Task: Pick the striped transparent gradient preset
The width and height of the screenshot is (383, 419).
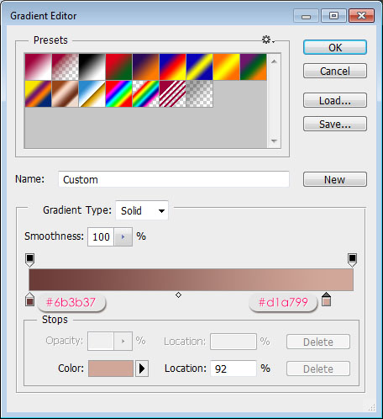Action: coord(173,94)
